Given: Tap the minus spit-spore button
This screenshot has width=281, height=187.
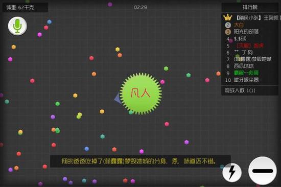Looking at the screenshot, I should click(x=263, y=171).
